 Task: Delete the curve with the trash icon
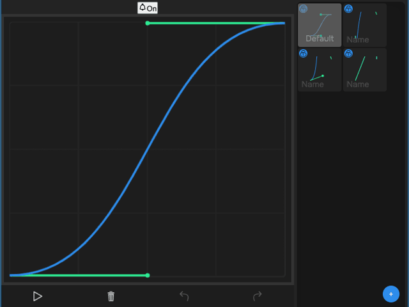[111, 296]
